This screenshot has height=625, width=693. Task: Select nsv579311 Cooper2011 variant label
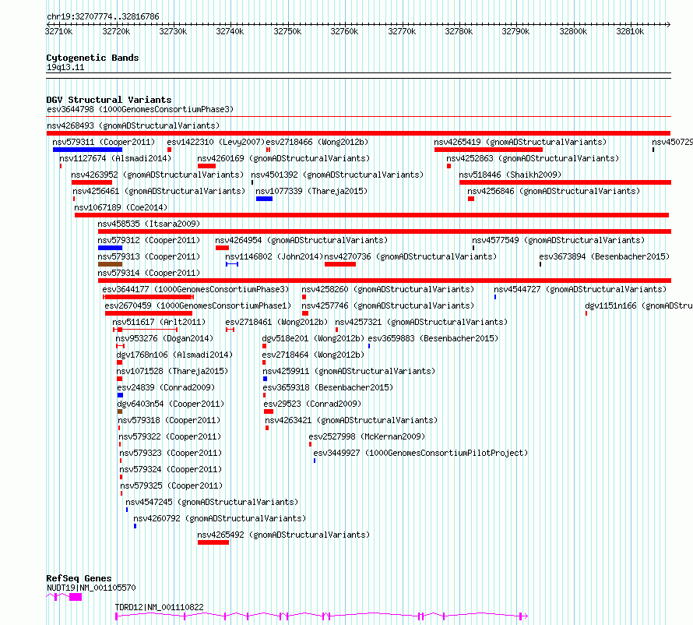pos(104,142)
